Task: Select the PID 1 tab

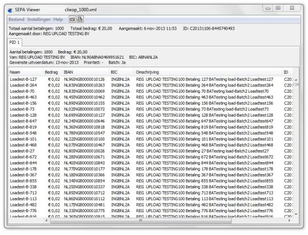Action: (x=14, y=42)
